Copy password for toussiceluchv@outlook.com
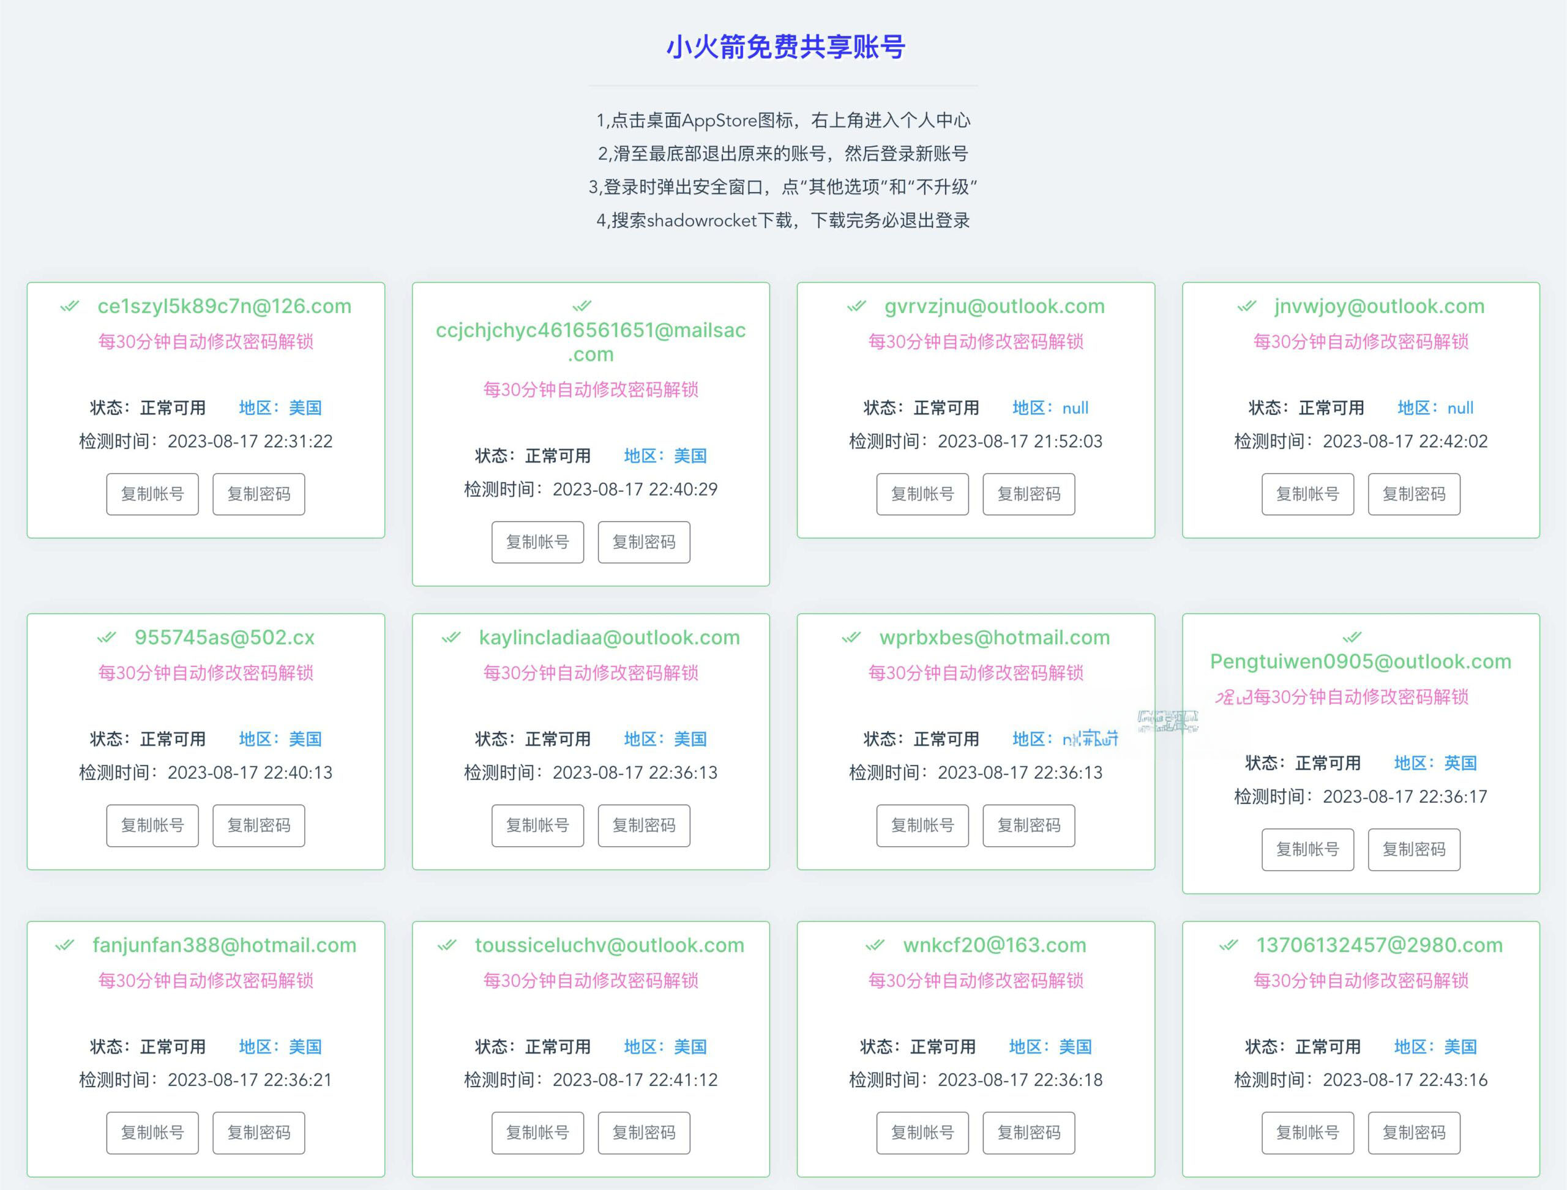 coord(644,1133)
